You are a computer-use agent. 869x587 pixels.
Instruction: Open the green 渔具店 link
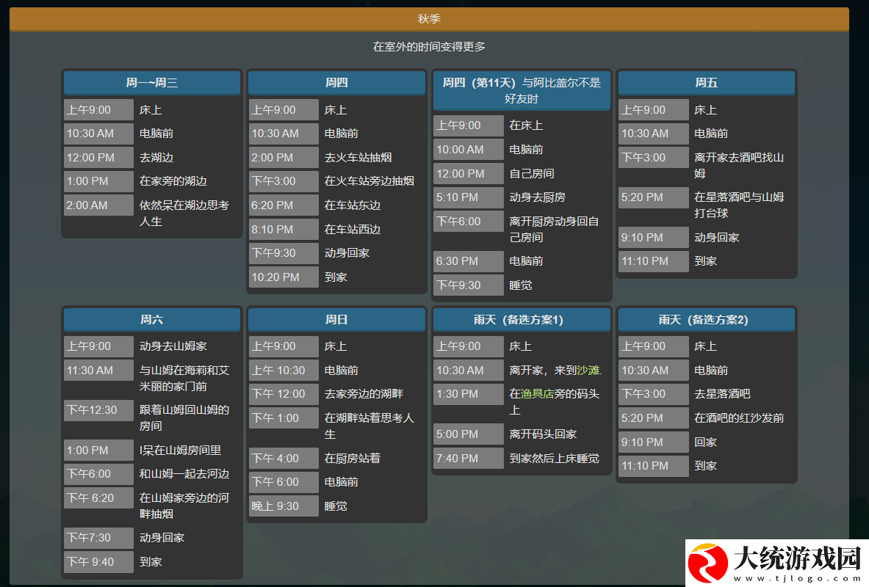pos(537,394)
